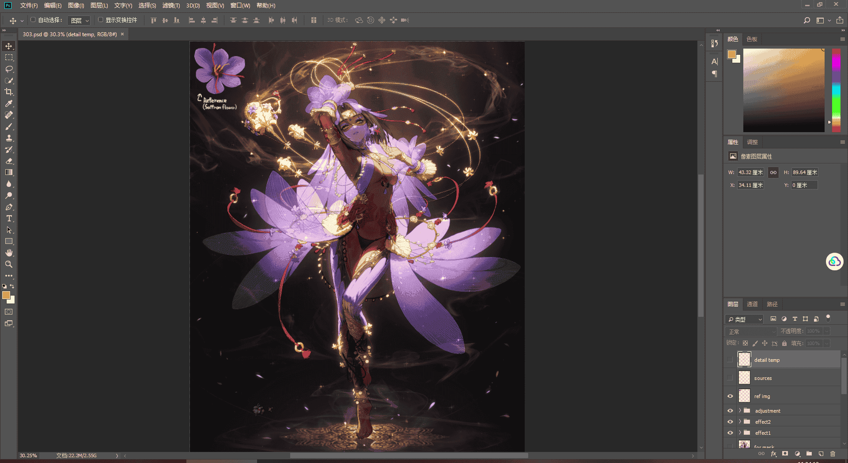
Task: Select the Clone Stamp tool
Action: coord(9,138)
